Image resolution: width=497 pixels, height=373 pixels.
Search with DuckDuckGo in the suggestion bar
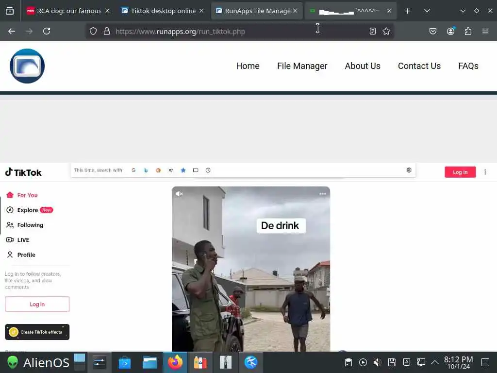click(158, 170)
